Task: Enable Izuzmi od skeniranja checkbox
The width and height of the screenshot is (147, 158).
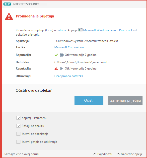Action: coord(18,134)
